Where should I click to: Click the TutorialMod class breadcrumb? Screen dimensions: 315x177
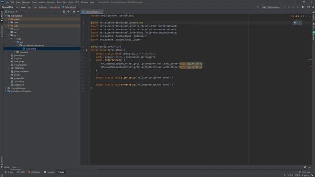[x=69, y=7]
